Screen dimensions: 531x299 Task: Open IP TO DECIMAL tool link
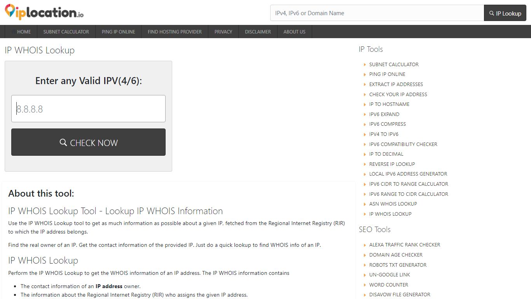click(x=386, y=154)
